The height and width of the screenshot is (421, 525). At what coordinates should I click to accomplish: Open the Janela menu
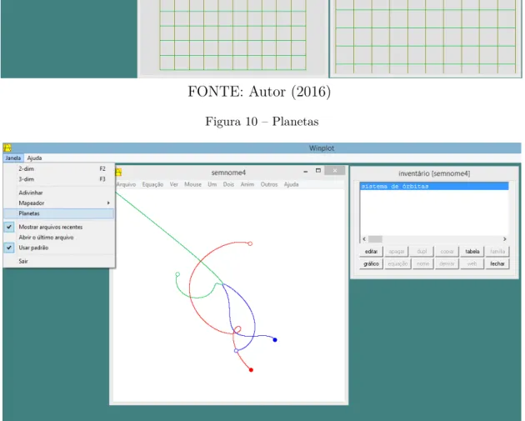13,158
